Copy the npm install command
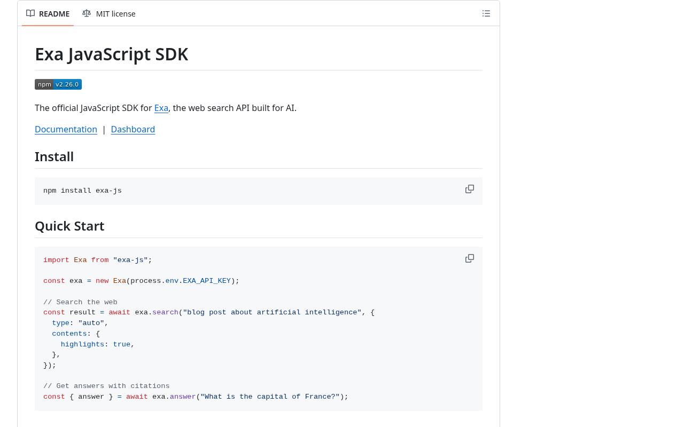The image size is (684, 427). 470,189
